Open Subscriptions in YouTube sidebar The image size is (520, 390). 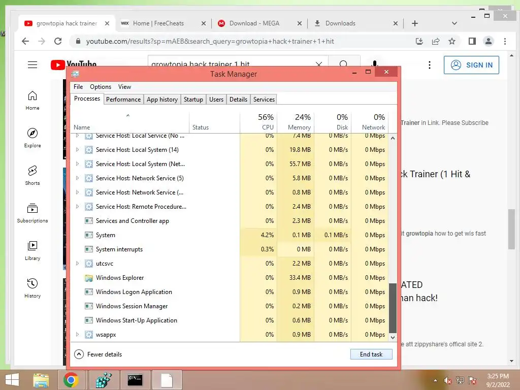pyautogui.click(x=32, y=213)
